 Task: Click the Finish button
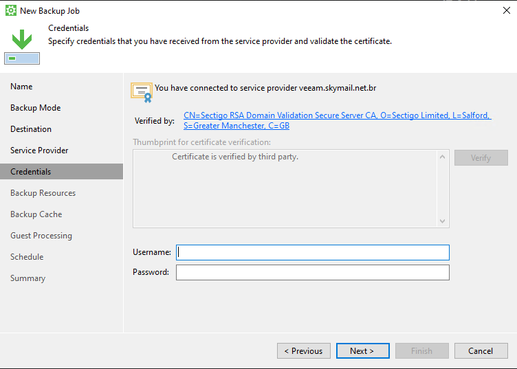[422, 351]
